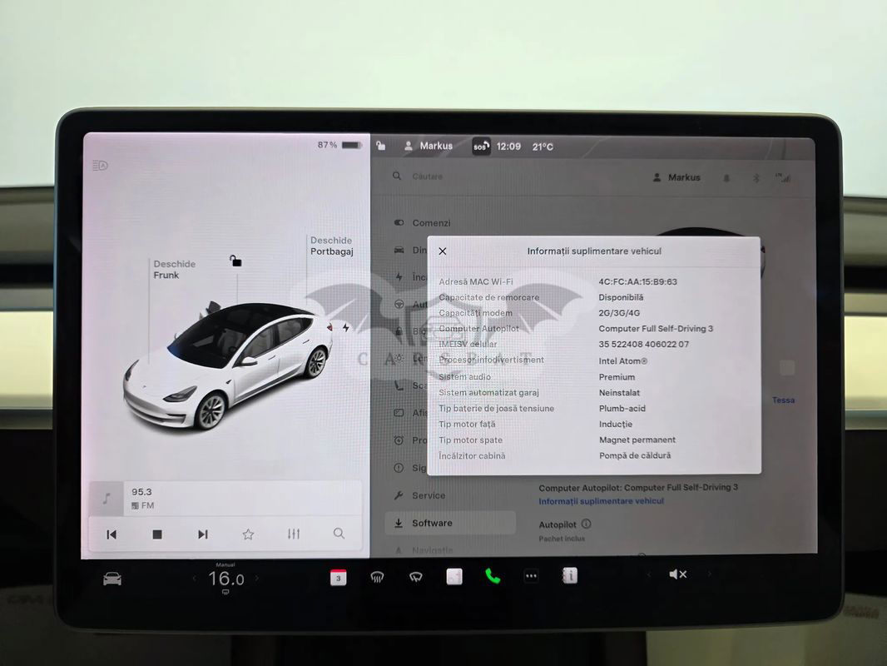Open the audio equalizer settings
887x666 pixels.
294,534
